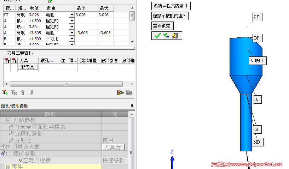Click the 重新預覽 button
Image resolution: width=289 pixels, height=169 pixels.
pos(162,25)
